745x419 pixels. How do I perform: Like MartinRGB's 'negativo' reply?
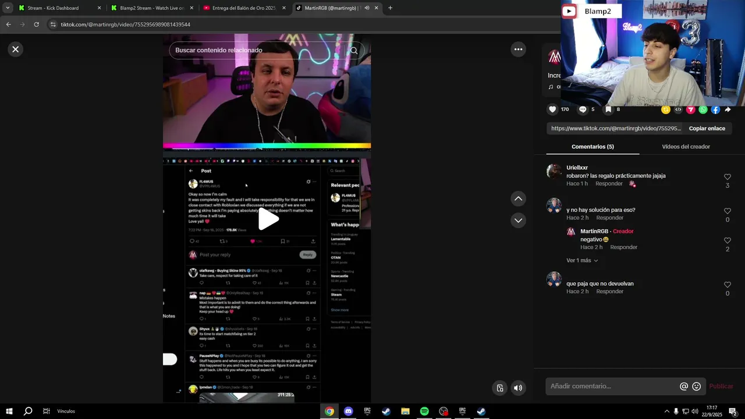[728, 240]
